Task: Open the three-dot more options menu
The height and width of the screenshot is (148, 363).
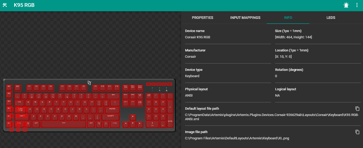Action: click(357, 5)
